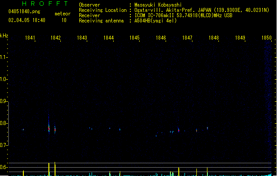Click the 1843 time axis label
The width and height of the screenshot is (277, 176).
coord(82,38)
